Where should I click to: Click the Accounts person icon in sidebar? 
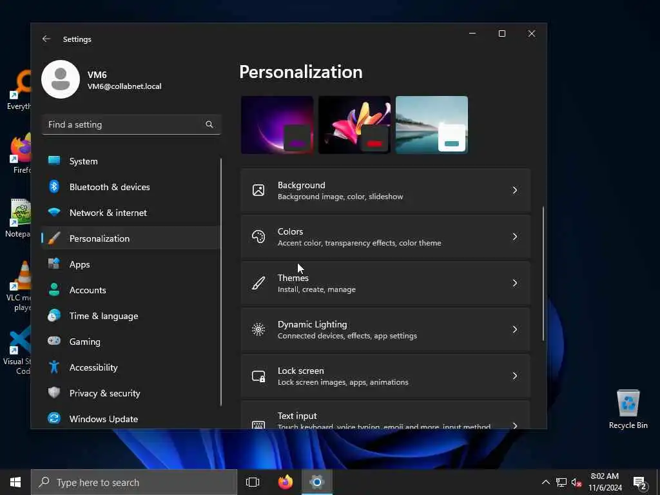pos(54,289)
